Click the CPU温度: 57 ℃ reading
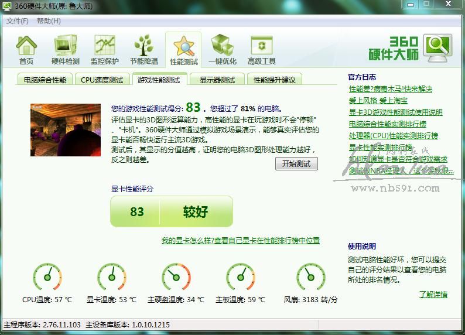 47,299
